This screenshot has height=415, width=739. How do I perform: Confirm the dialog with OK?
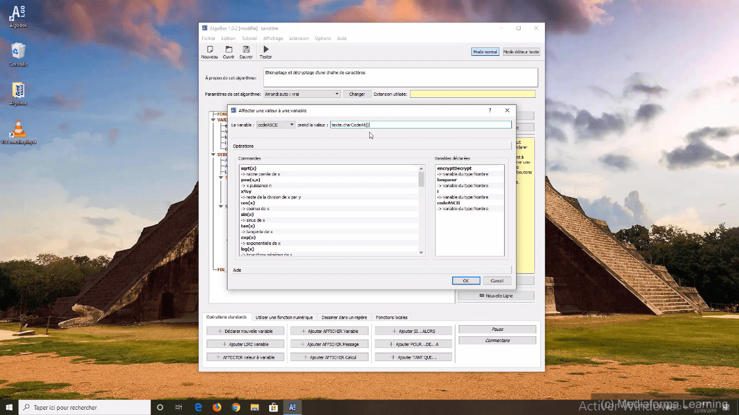[465, 280]
